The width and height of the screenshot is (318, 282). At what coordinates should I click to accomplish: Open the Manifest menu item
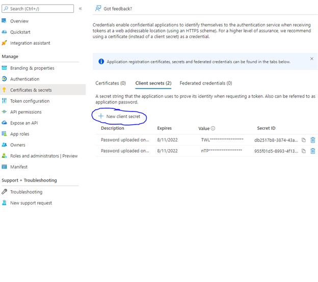tap(19, 167)
